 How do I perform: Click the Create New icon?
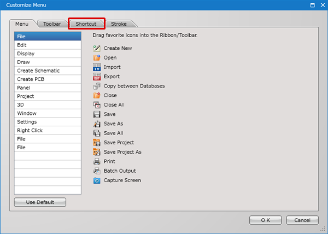coord(97,48)
